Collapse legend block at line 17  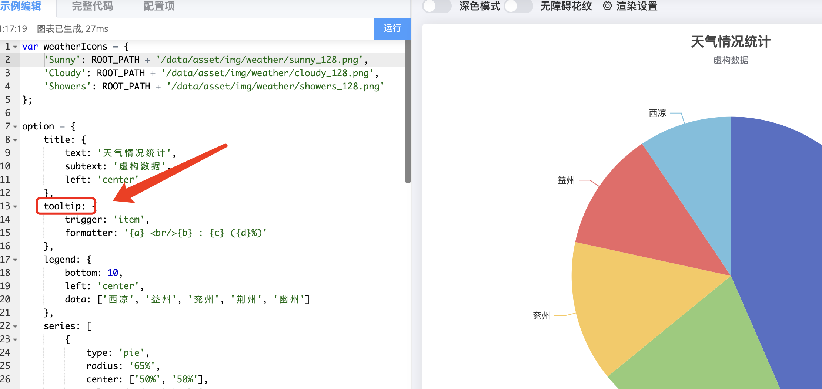[15, 260]
